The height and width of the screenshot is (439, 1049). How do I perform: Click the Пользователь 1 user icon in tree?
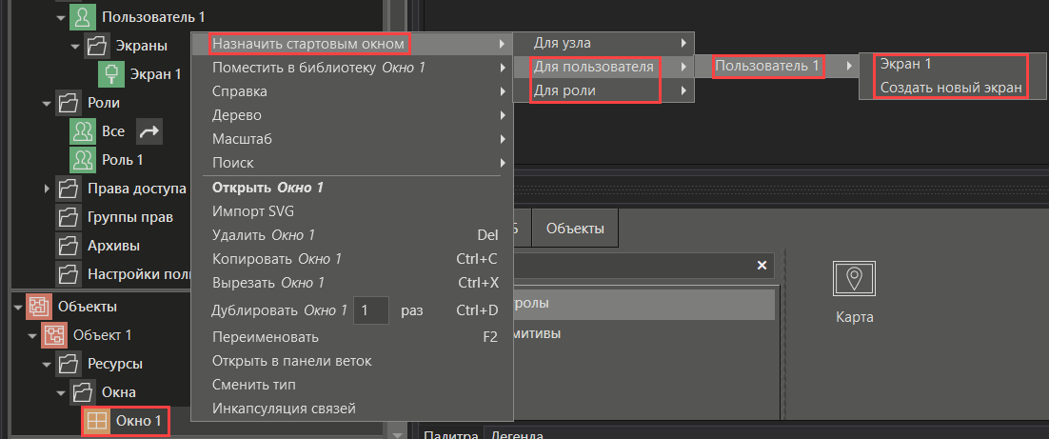(84, 17)
